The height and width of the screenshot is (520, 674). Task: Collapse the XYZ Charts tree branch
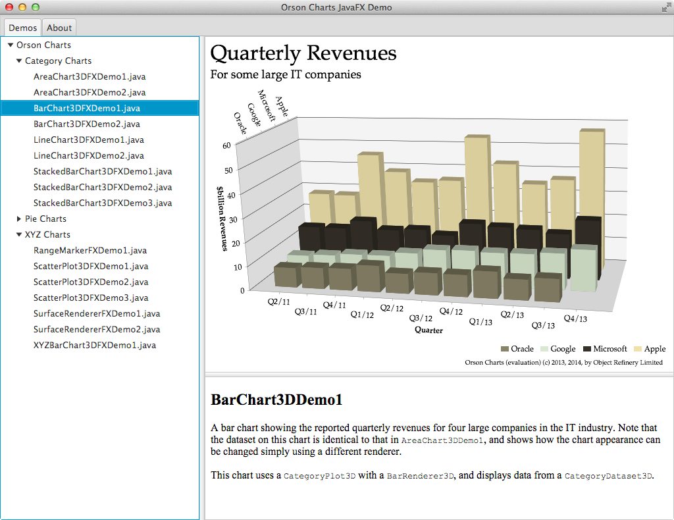(19, 235)
